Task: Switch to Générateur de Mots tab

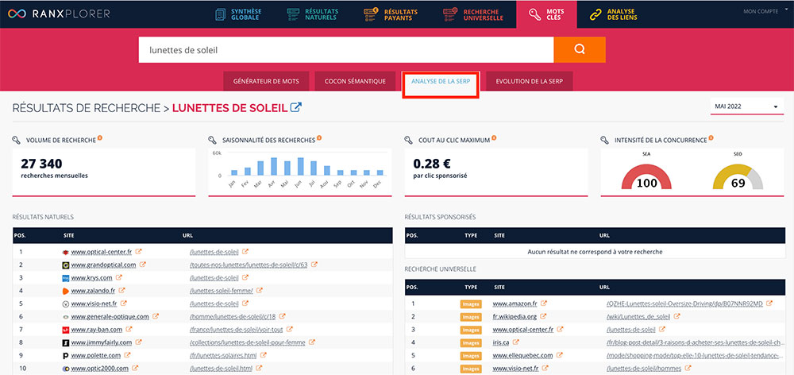Action: (x=266, y=81)
